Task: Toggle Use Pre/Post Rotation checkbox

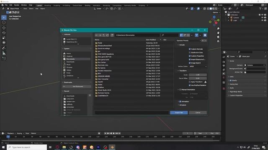Action: point(190,85)
